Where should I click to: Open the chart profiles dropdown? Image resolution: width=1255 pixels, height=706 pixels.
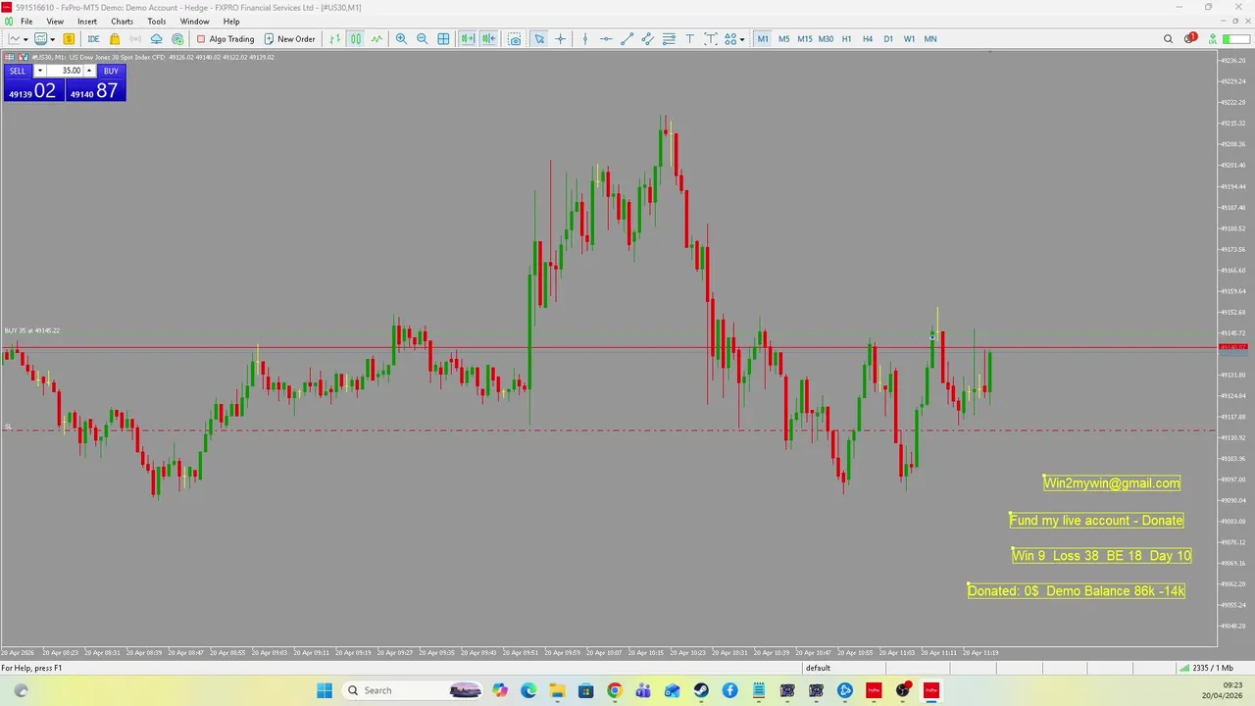click(43, 39)
